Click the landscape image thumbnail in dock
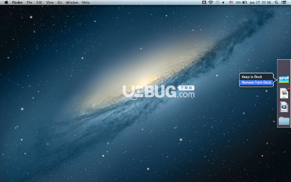The height and width of the screenshot is (182, 291). [x=284, y=80]
